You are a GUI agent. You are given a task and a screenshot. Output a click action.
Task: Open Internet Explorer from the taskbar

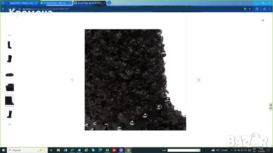tap(86, 150)
